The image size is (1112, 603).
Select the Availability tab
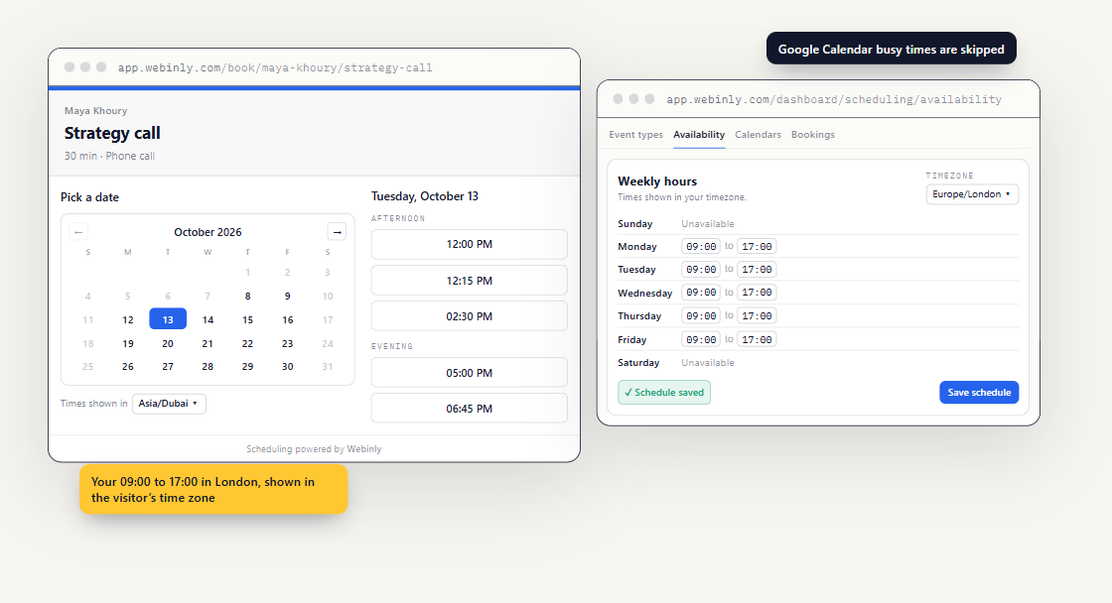click(x=699, y=135)
